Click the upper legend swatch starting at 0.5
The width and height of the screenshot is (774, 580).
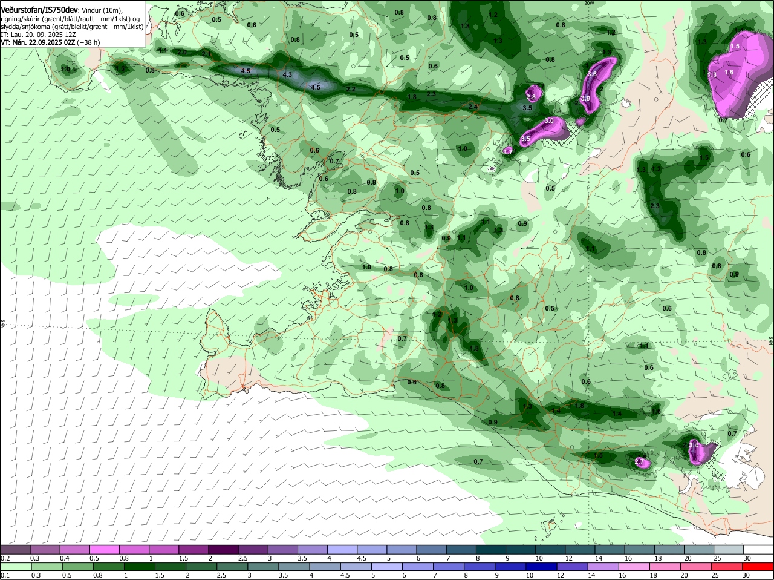pyautogui.click(x=105, y=549)
